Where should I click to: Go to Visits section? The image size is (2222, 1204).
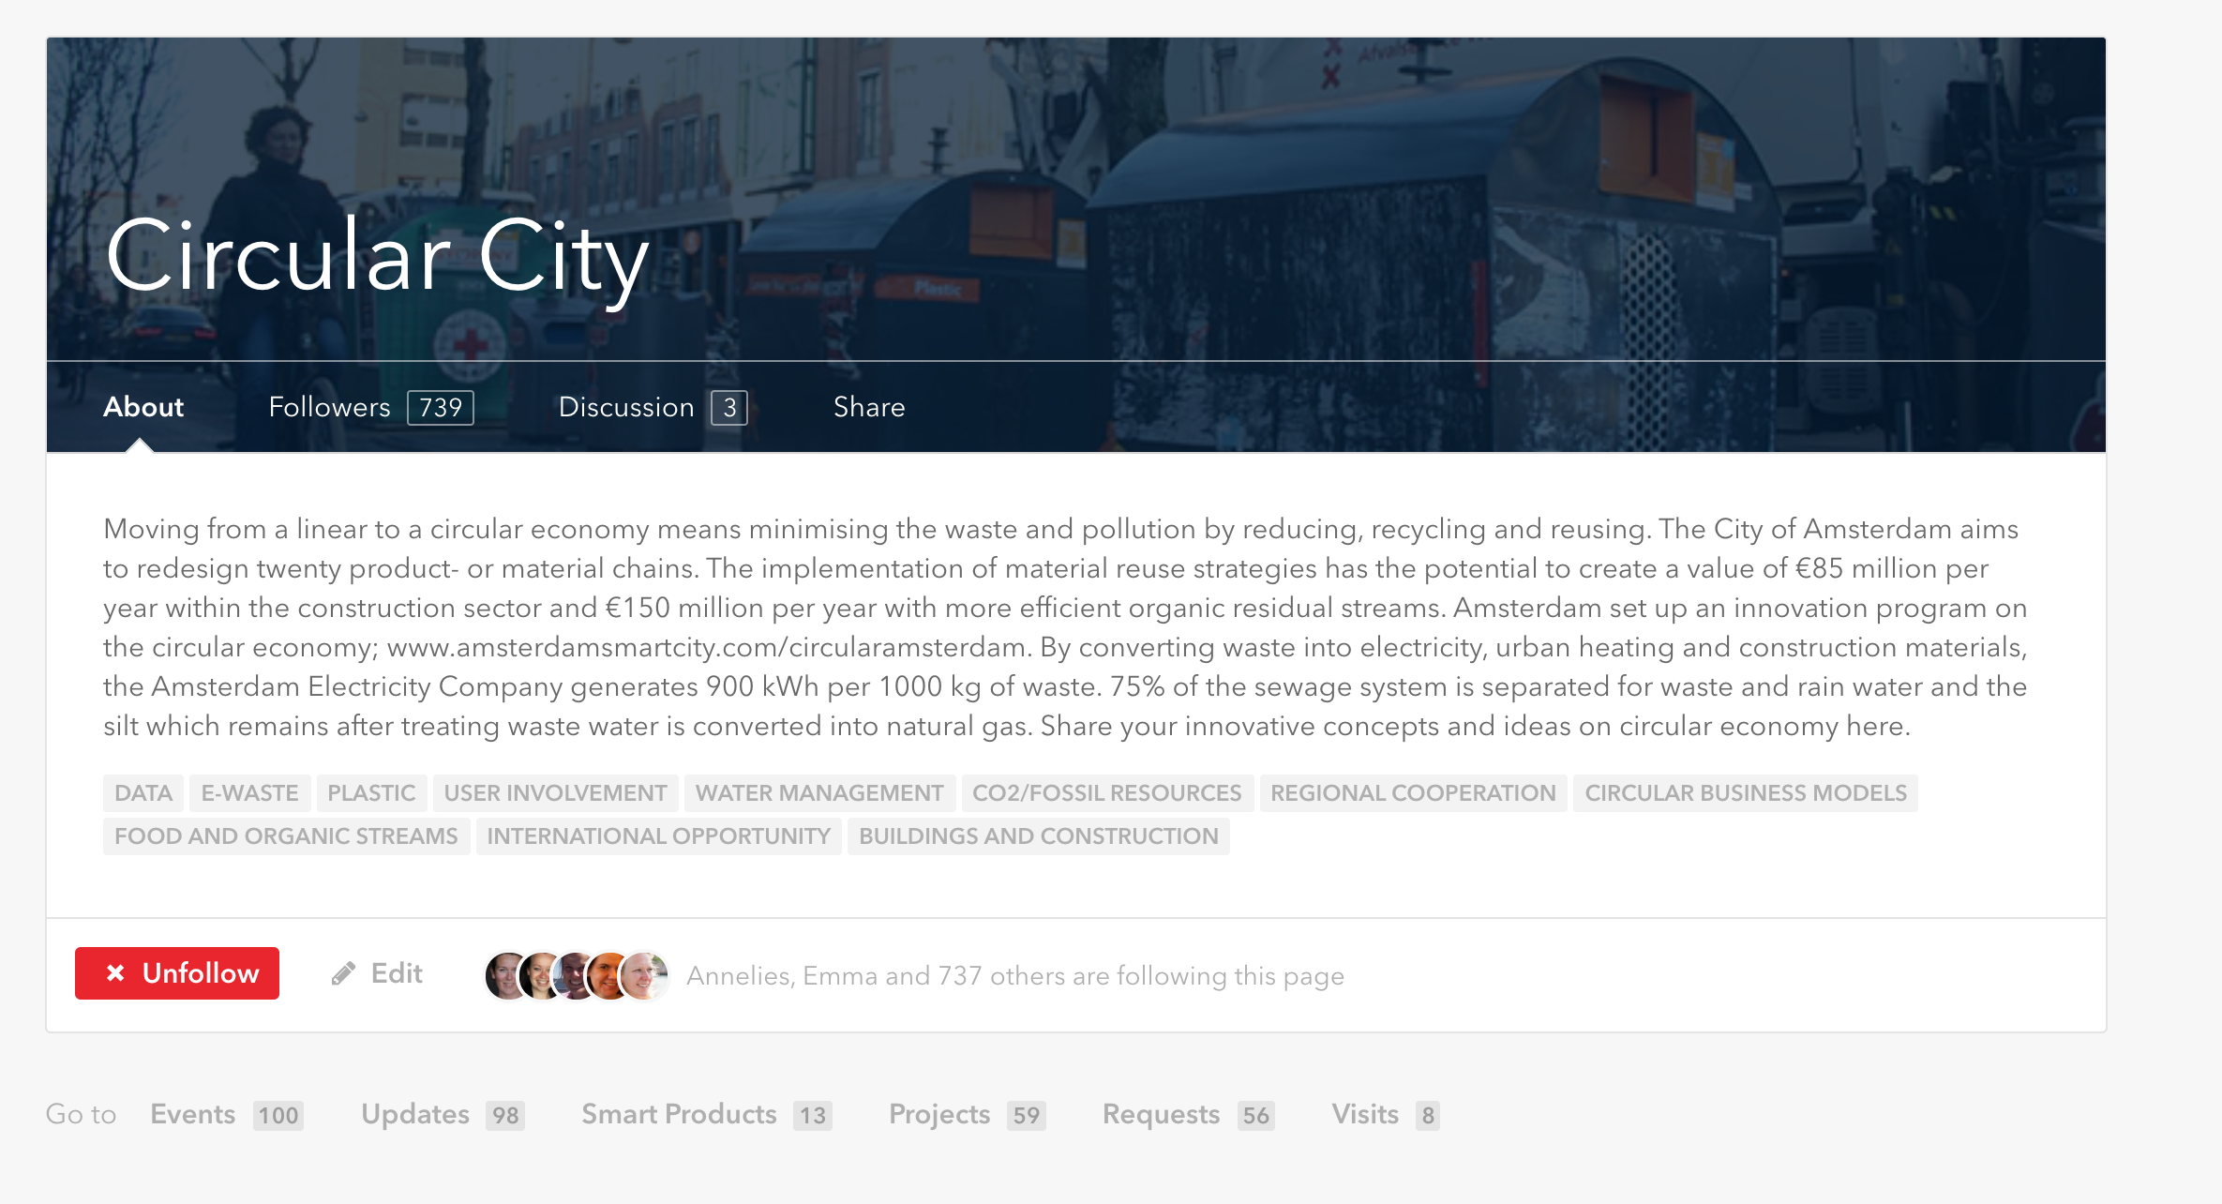(x=1386, y=1115)
